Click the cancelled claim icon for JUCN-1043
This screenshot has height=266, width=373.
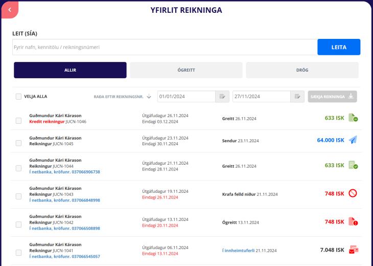point(353,193)
